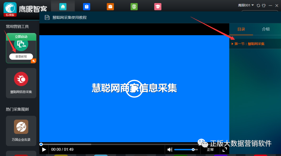Open the green printer icon in top bar
This screenshot has width=281, height=156.
tap(134, 7)
